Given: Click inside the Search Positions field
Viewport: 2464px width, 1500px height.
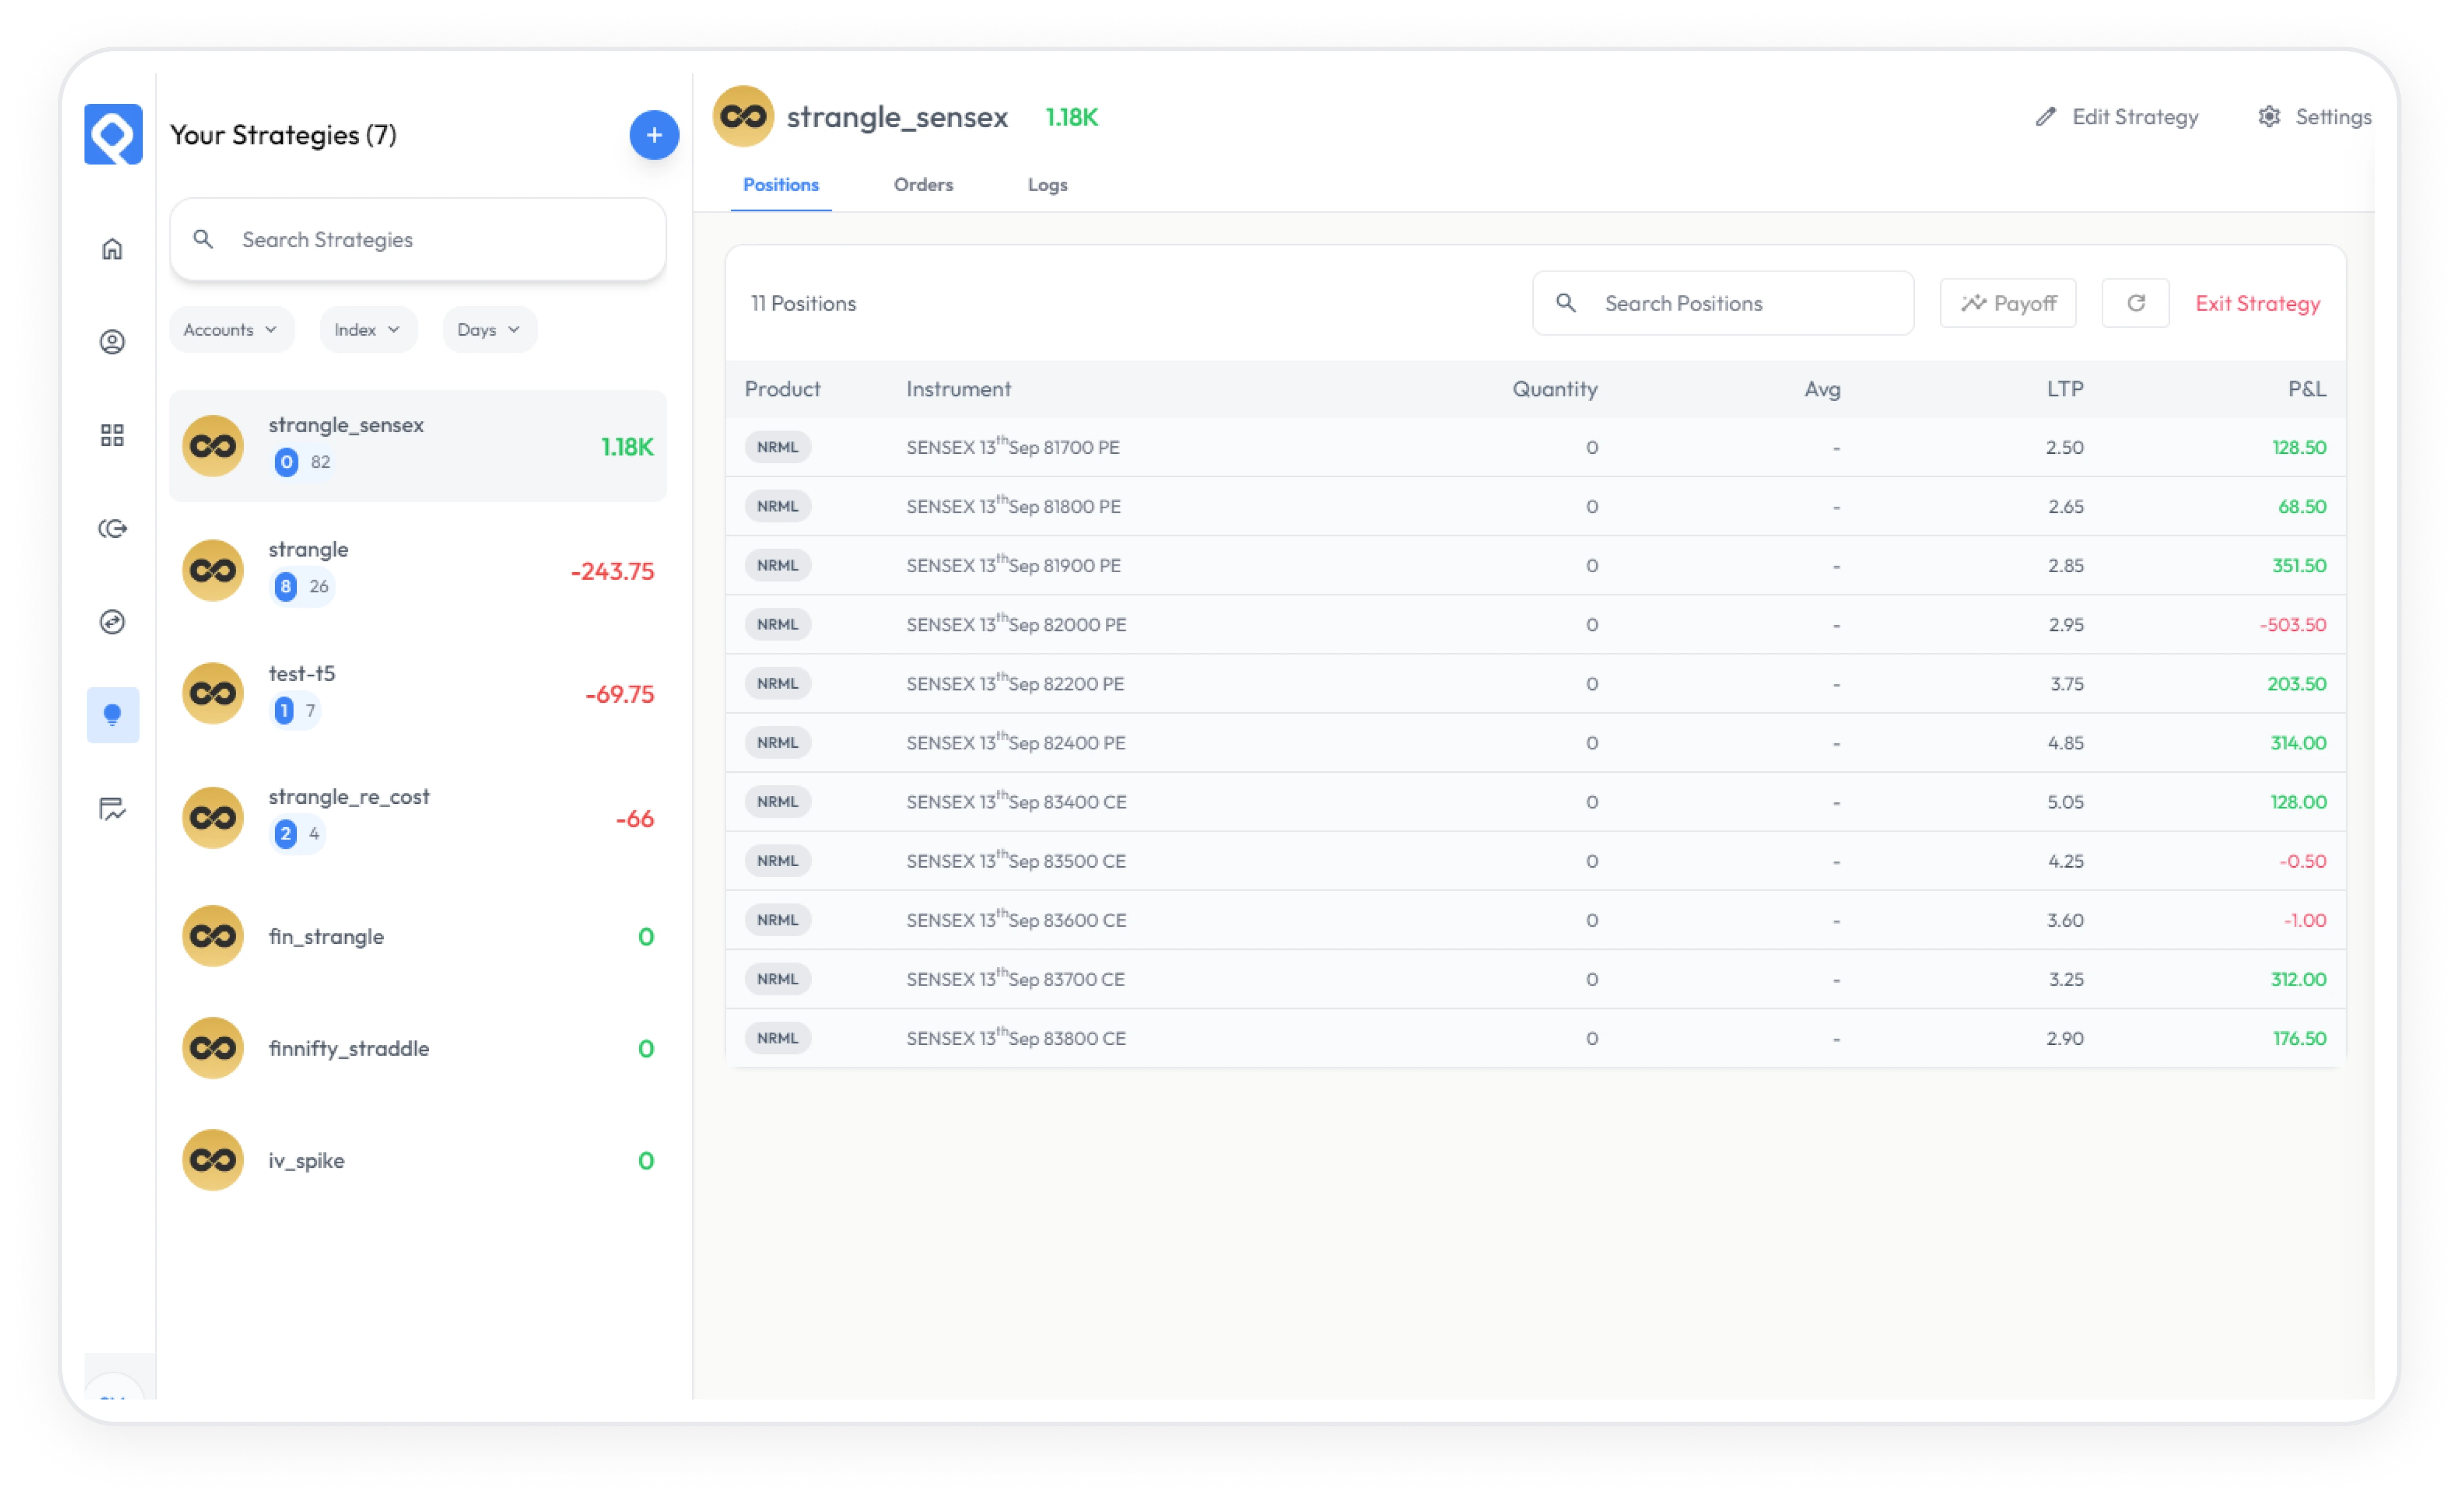Looking at the screenshot, I should (1724, 303).
